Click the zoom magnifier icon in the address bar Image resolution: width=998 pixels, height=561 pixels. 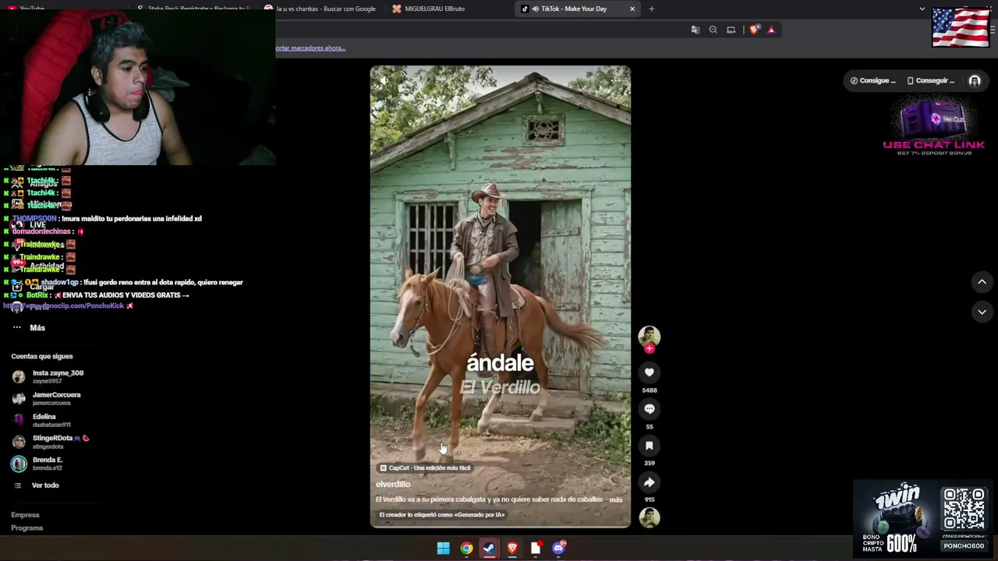(713, 30)
